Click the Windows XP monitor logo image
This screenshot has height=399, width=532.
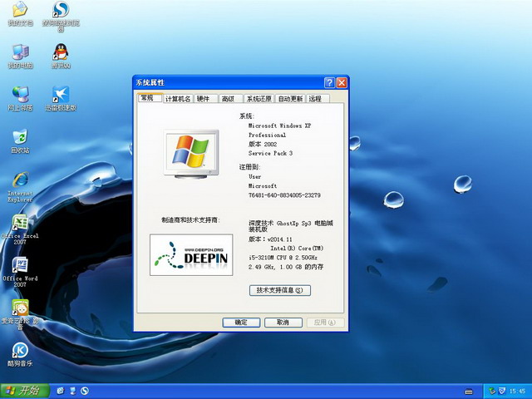coord(191,154)
